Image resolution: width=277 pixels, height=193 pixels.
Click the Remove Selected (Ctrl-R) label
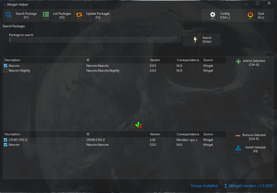point(254,137)
